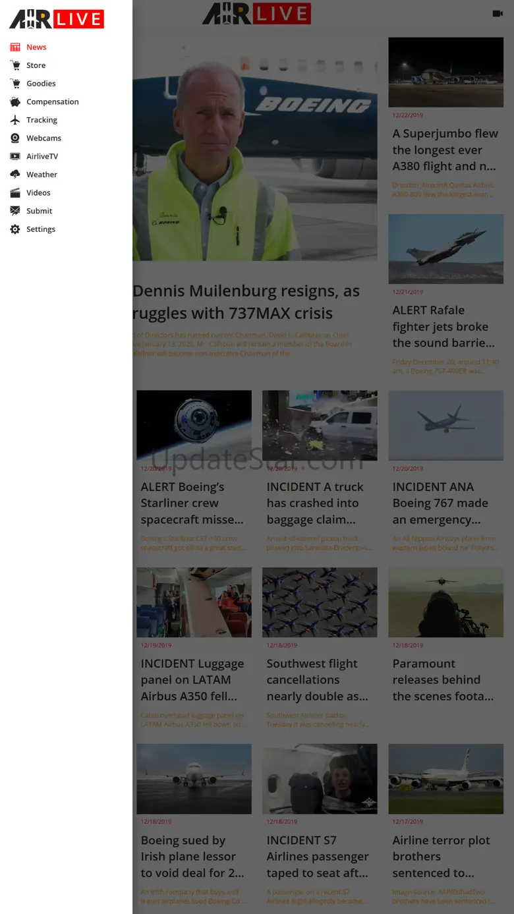This screenshot has height=914, width=514.
Task: Click the AirliveTV screen icon
Action: pos(15,156)
